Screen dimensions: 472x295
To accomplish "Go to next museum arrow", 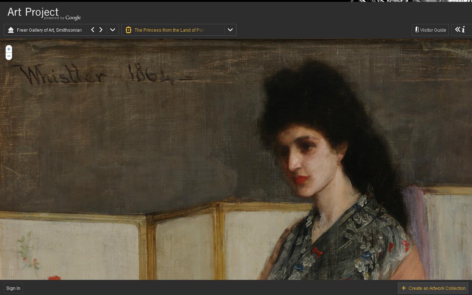I will 101,30.
